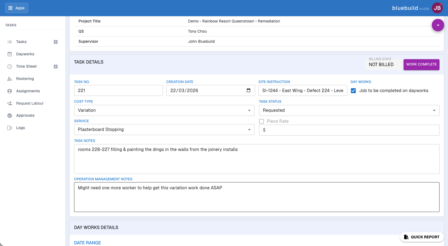Screen dimensions: 448x246
Task: Click the Tasks list icon
Action: click(x=10, y=42)
